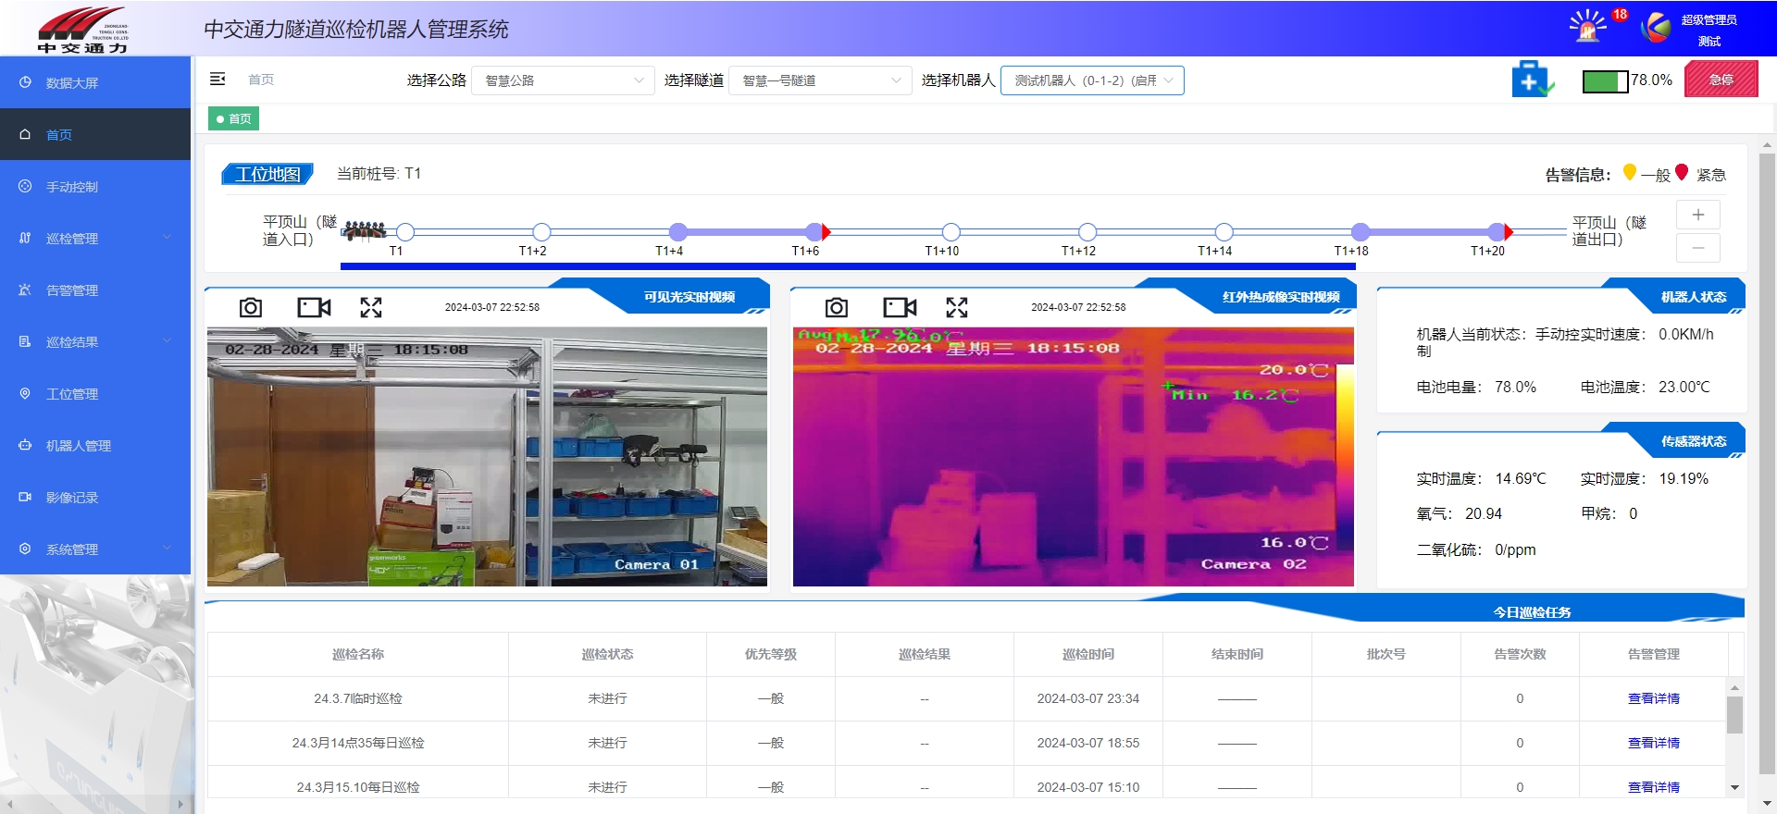Open the 选择公路 dropdown

(x=563, y=80)
